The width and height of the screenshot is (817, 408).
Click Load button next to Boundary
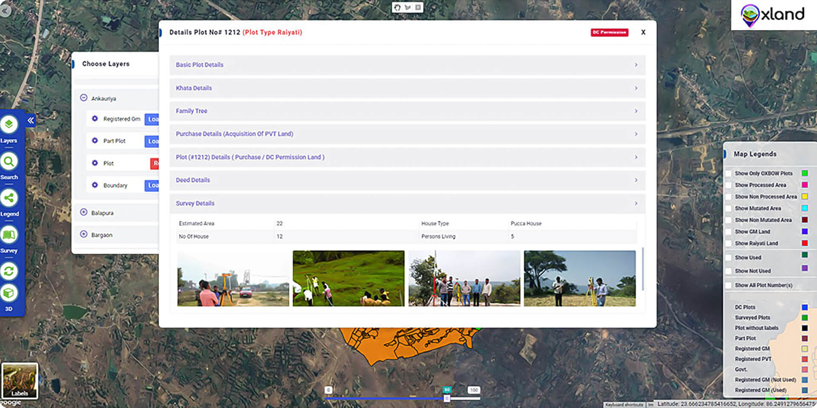(152, 185)
